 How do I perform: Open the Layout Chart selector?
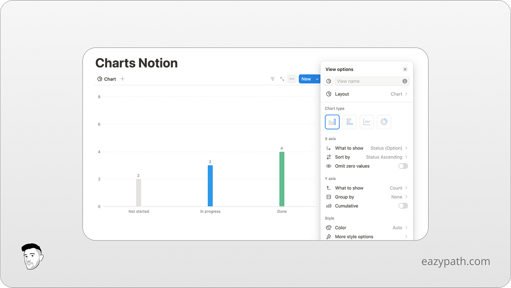397,94
